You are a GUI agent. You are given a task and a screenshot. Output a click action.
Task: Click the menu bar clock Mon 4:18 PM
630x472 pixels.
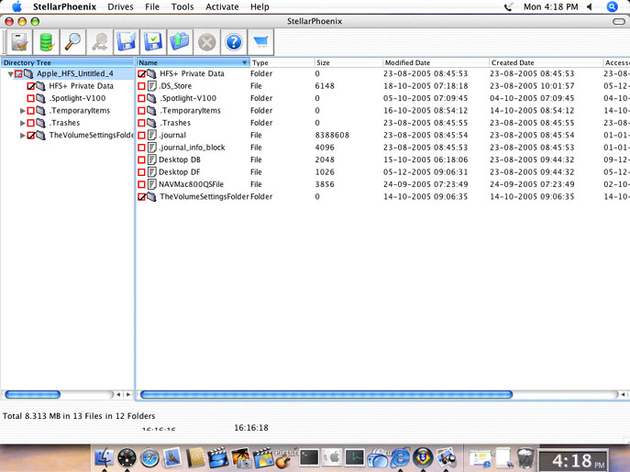point(550,6)
